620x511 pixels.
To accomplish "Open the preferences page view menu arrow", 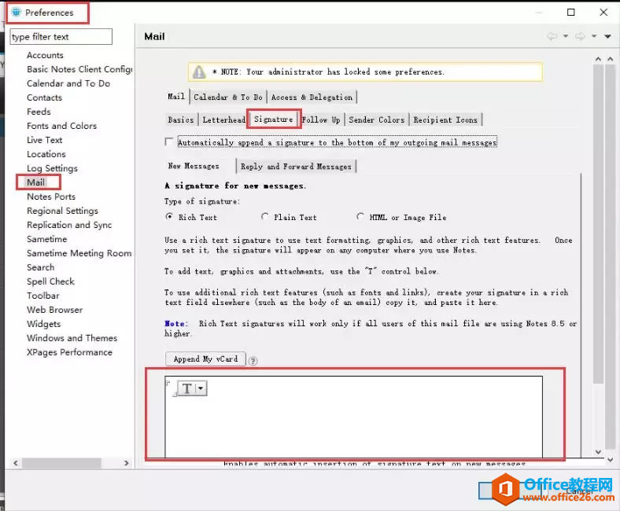I will click(607, 36).
